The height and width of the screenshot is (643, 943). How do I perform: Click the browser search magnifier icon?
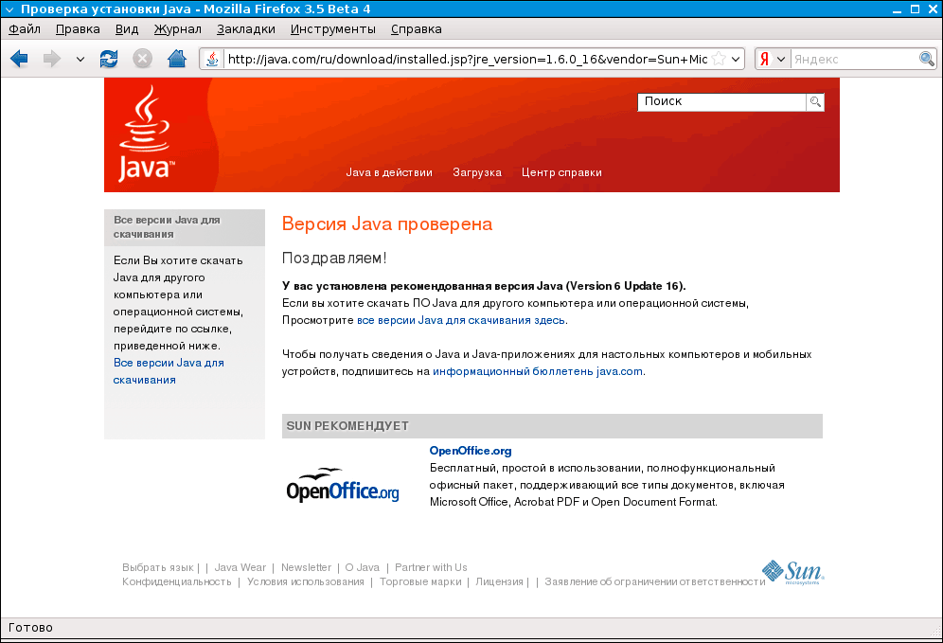[x=927, y=59]
